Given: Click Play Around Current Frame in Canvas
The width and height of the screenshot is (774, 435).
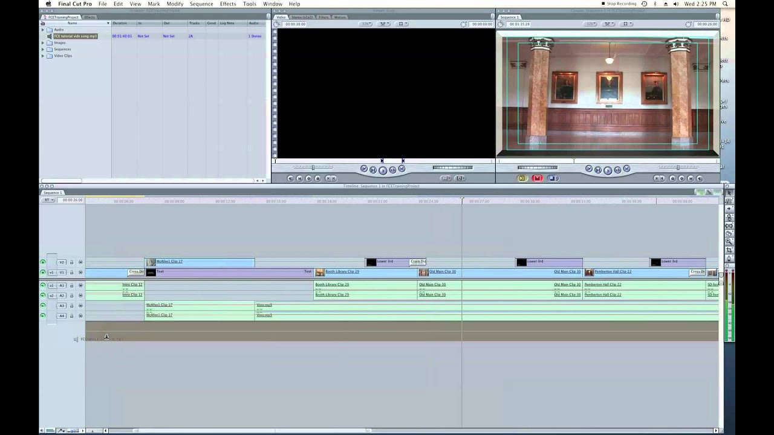Looking at the screenshot, I should click(617, 170).
